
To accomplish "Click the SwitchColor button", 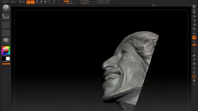I will coord(6,62).
